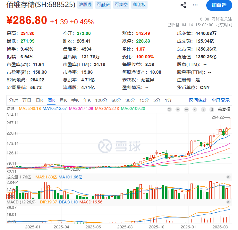Switch to 1分 chart tab
Screen dimensions: 238x230
[168, 100]
